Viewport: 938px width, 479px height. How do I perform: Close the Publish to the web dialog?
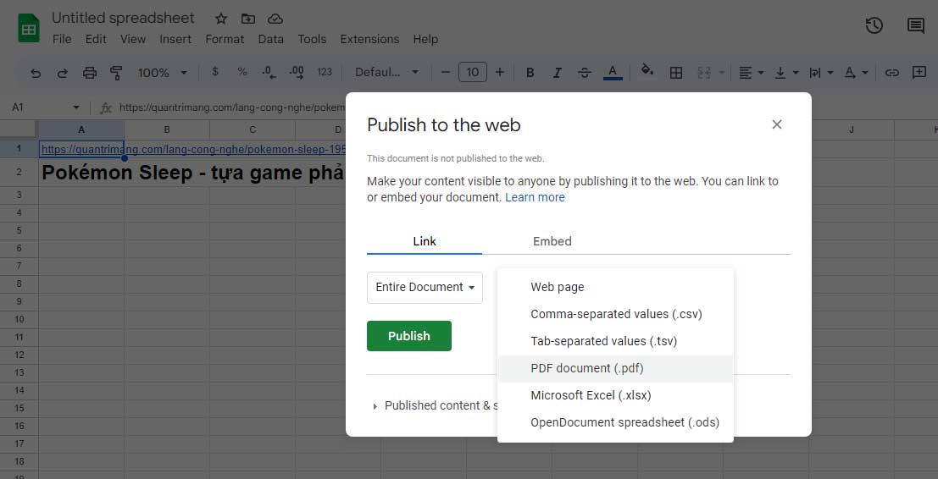tap(776, 124)
